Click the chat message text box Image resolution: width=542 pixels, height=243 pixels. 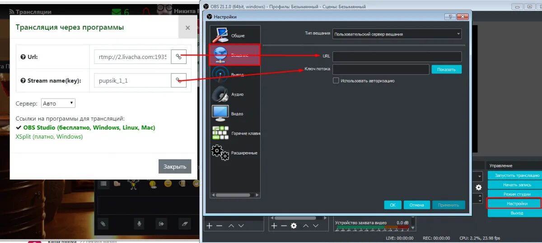tap(148, 204)
